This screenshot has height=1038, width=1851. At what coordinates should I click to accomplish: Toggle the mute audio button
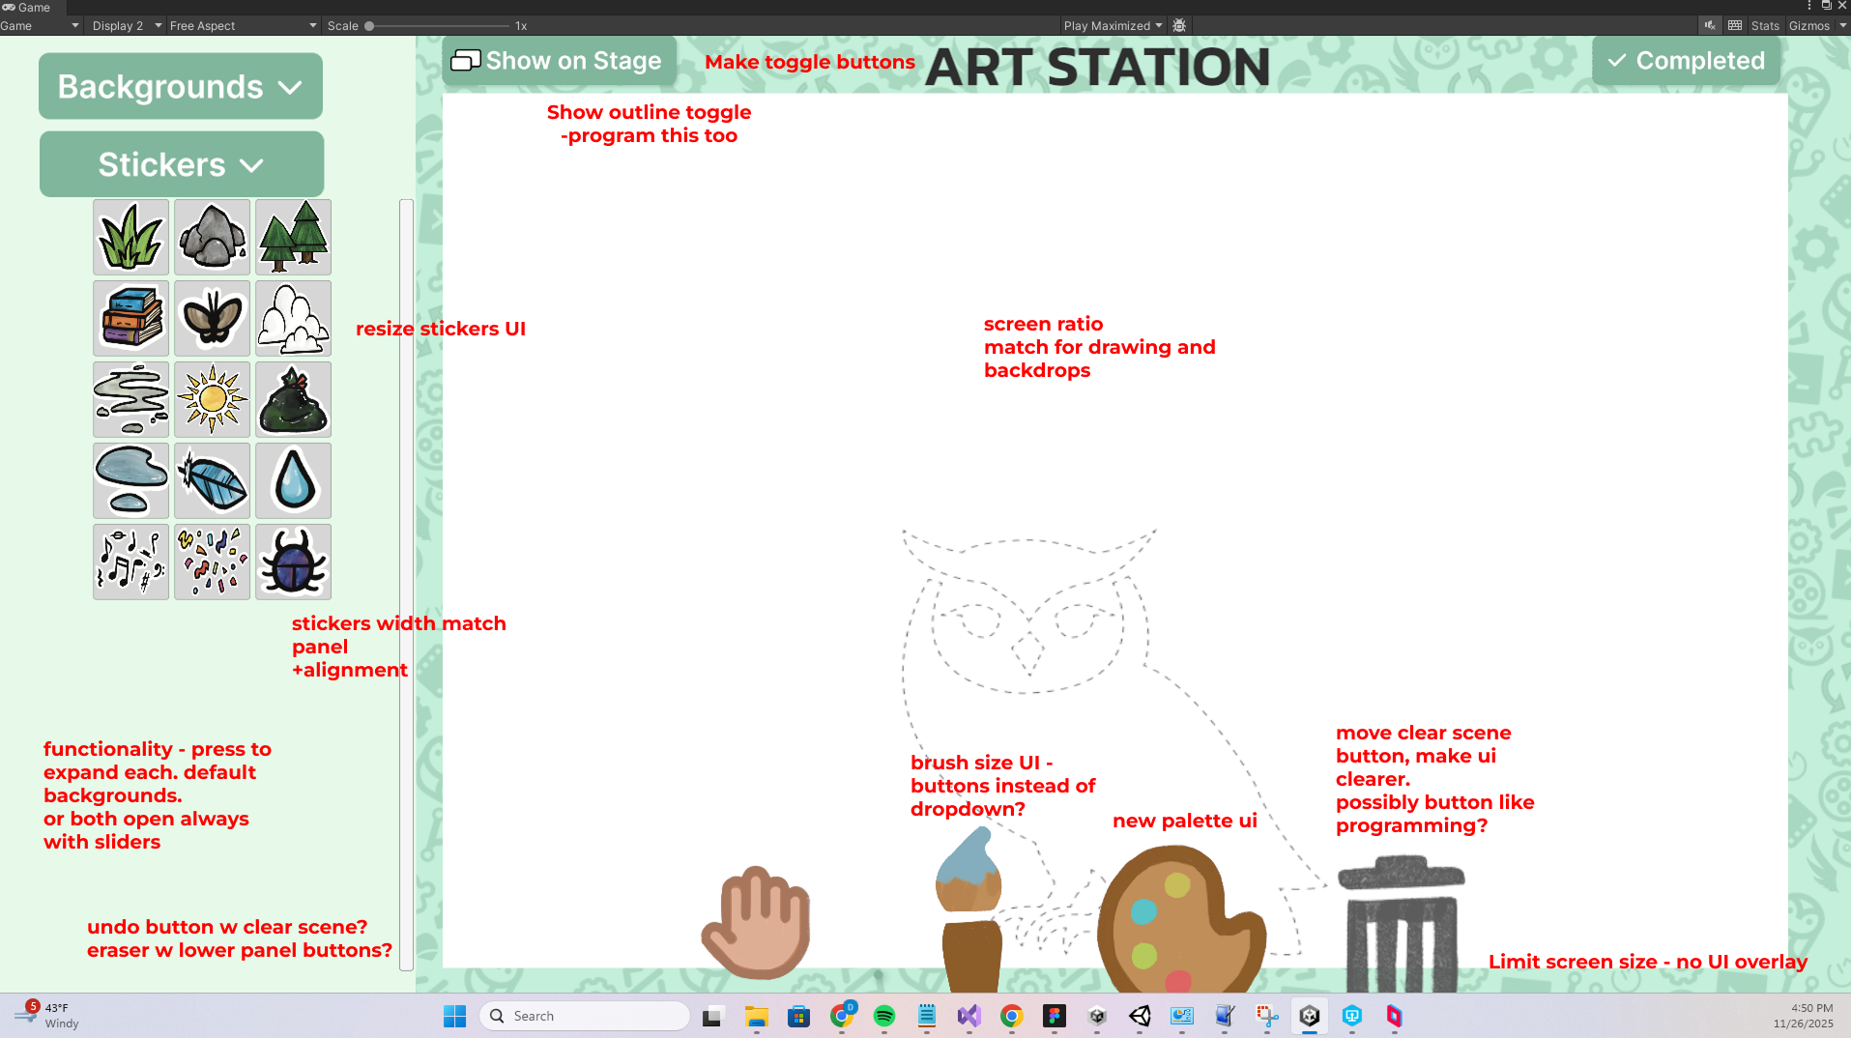pos(1710,26)
